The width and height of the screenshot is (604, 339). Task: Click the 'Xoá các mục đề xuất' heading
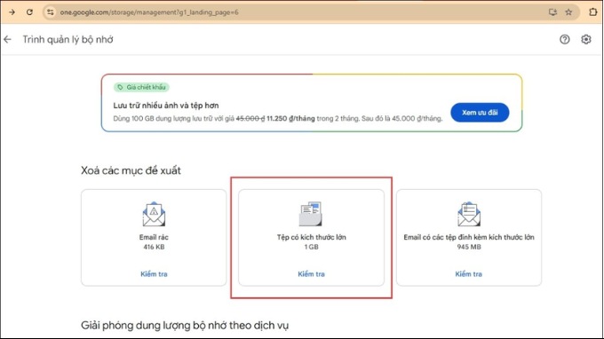click(131, 170)
